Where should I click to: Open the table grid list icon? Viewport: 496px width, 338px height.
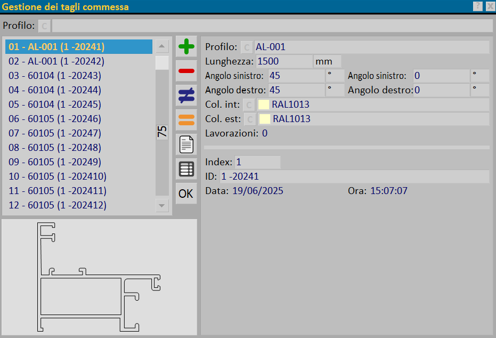point(186,169)
